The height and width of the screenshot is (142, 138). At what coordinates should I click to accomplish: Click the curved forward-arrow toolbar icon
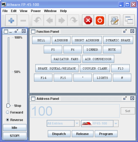(x=73, y=20)
